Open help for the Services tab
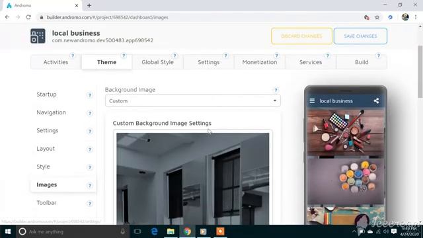Viewport: 423px width, 238px height. pos(328,56)
